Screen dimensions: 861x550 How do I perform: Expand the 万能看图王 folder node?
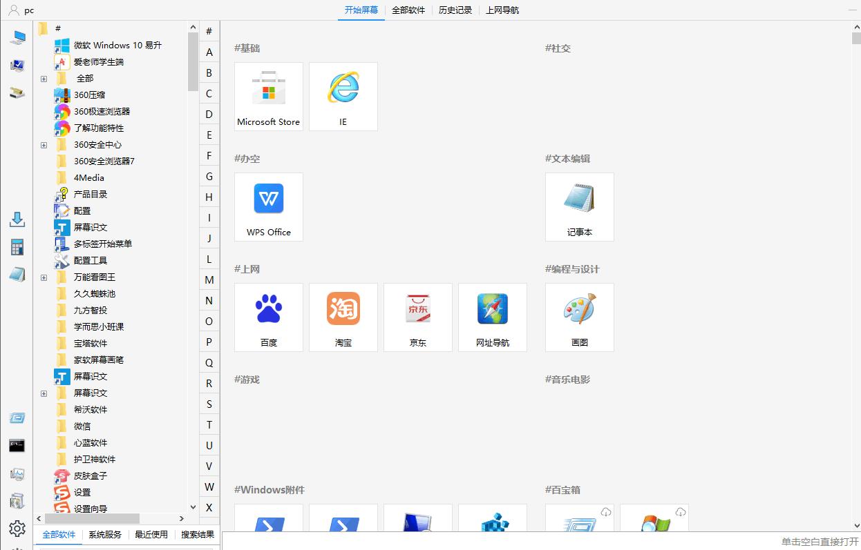pyautogui.click(x=44, y=277)
